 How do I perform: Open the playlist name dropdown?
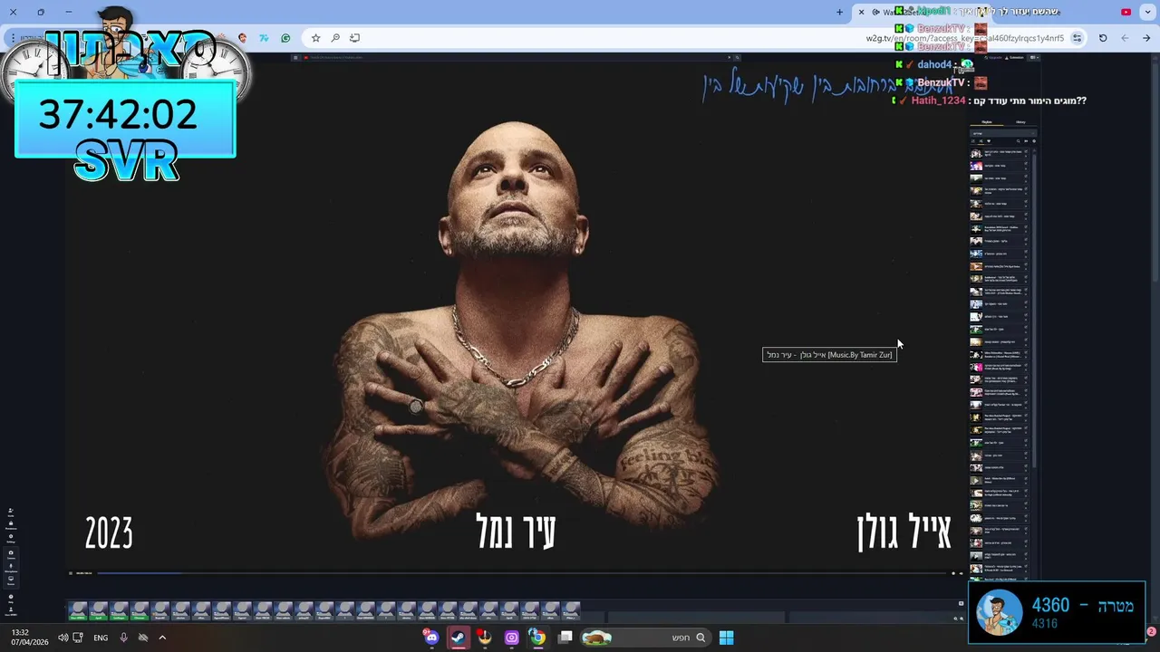coord(1003,133)
